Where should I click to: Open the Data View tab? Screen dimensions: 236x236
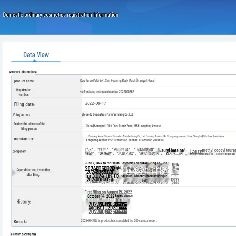click(x=36, y=55)
